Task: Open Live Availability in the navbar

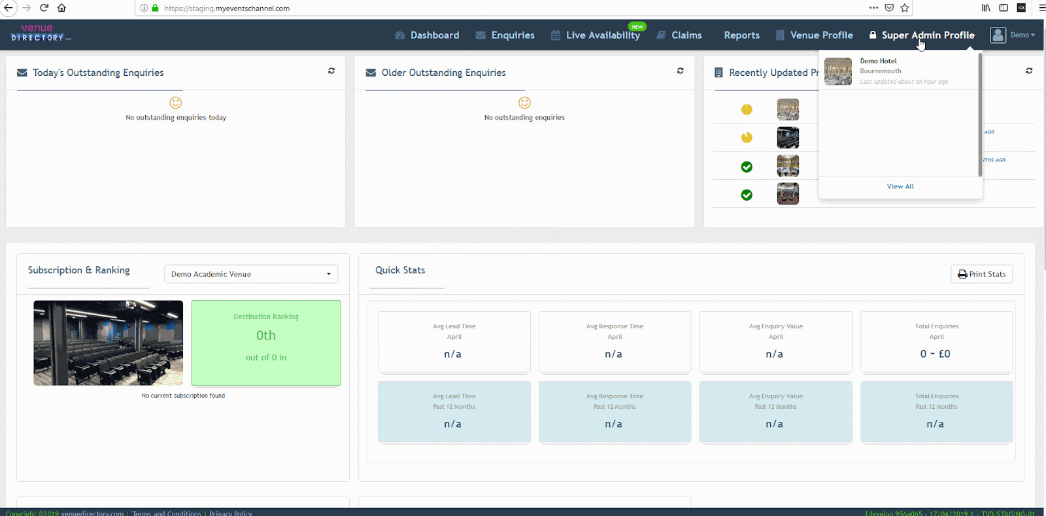Action: (x=596, y=35)
